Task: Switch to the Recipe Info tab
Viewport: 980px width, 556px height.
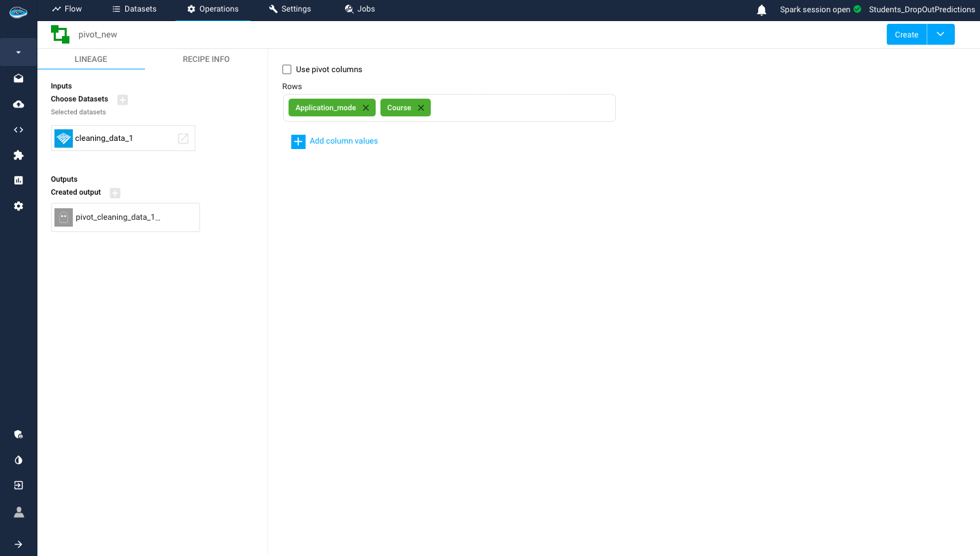Action: (x=206, y=59)
